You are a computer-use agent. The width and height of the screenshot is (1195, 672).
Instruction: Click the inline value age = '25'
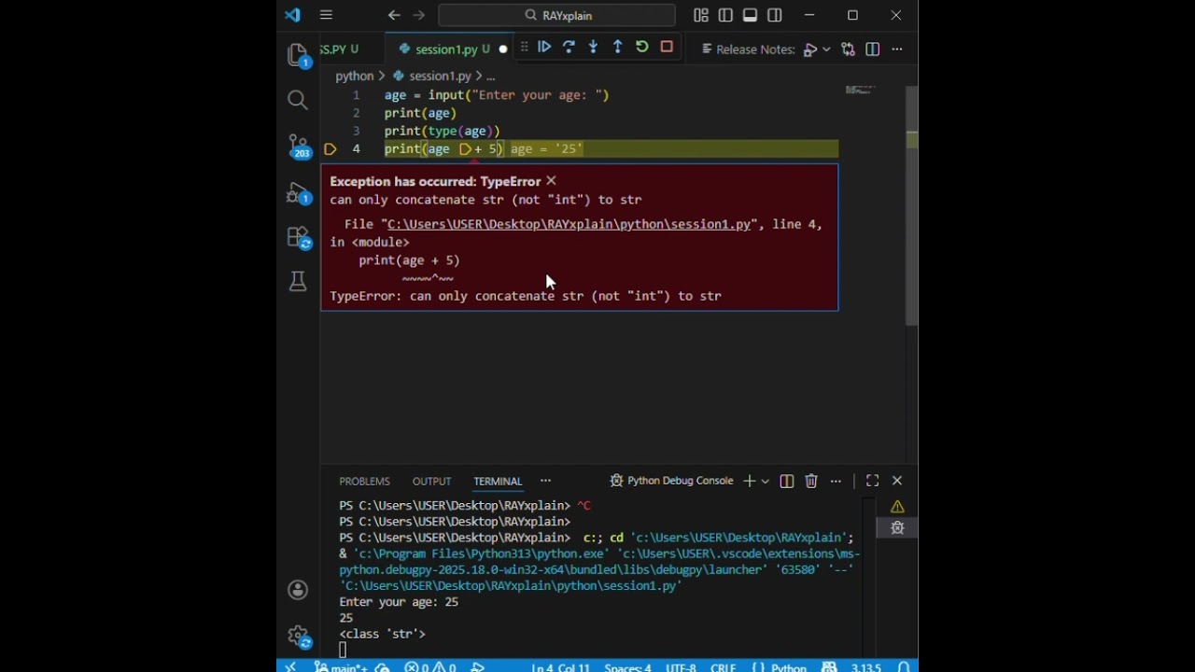coord(546,149)
